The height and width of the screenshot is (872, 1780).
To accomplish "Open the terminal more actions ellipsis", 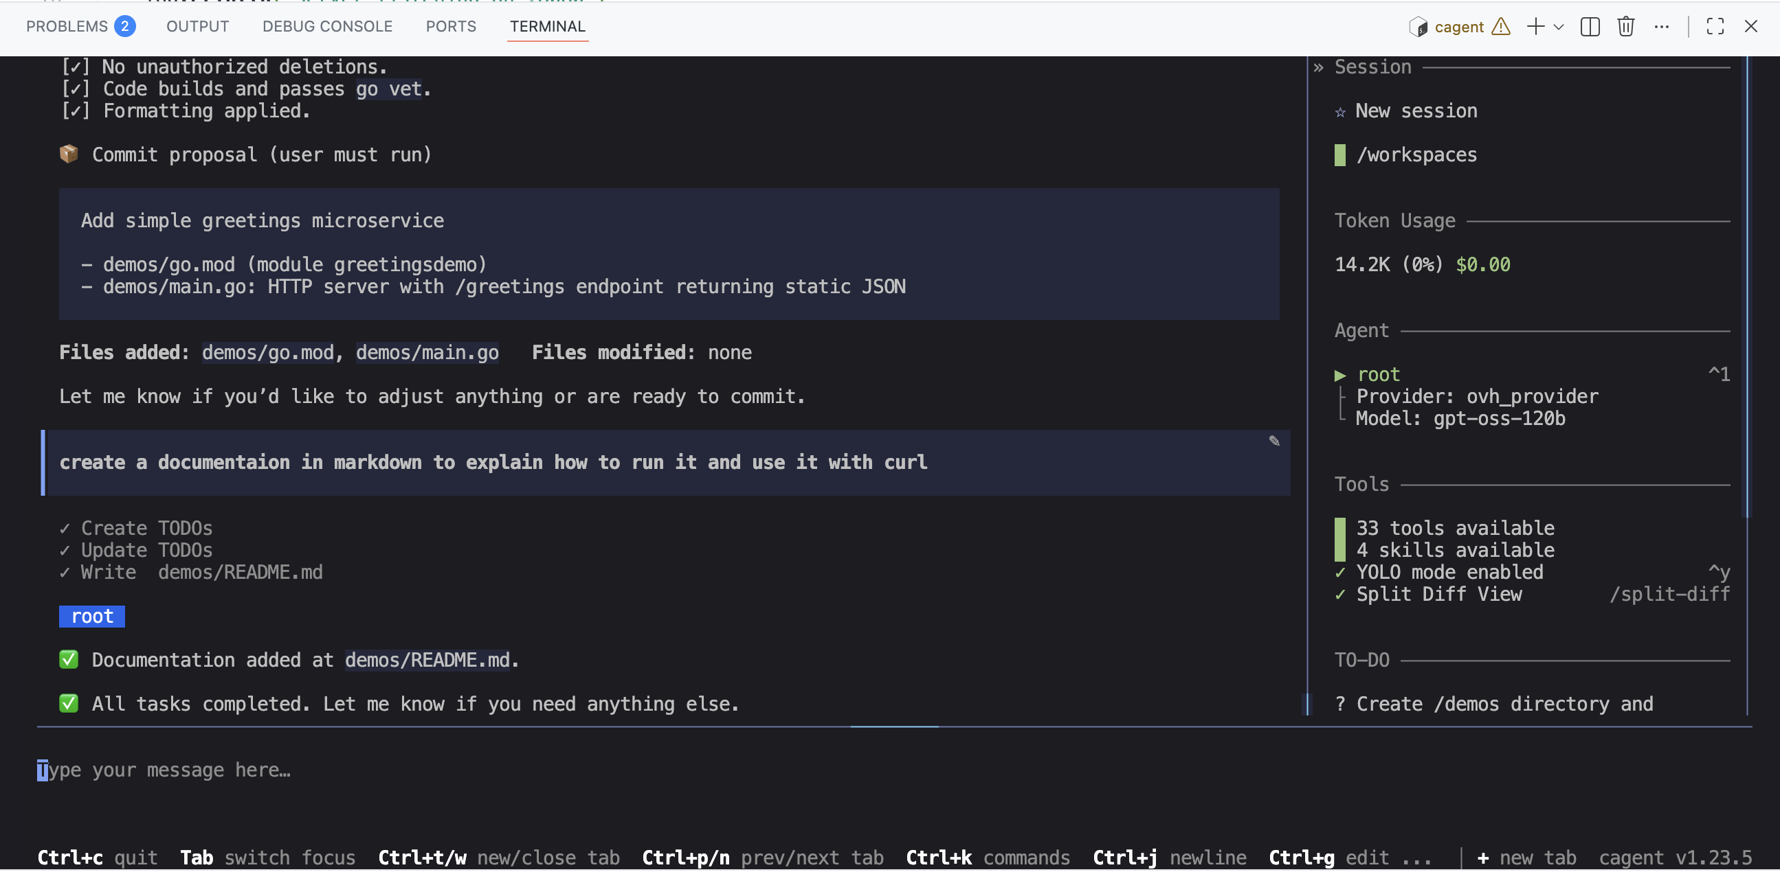I will coord(1661,27).
